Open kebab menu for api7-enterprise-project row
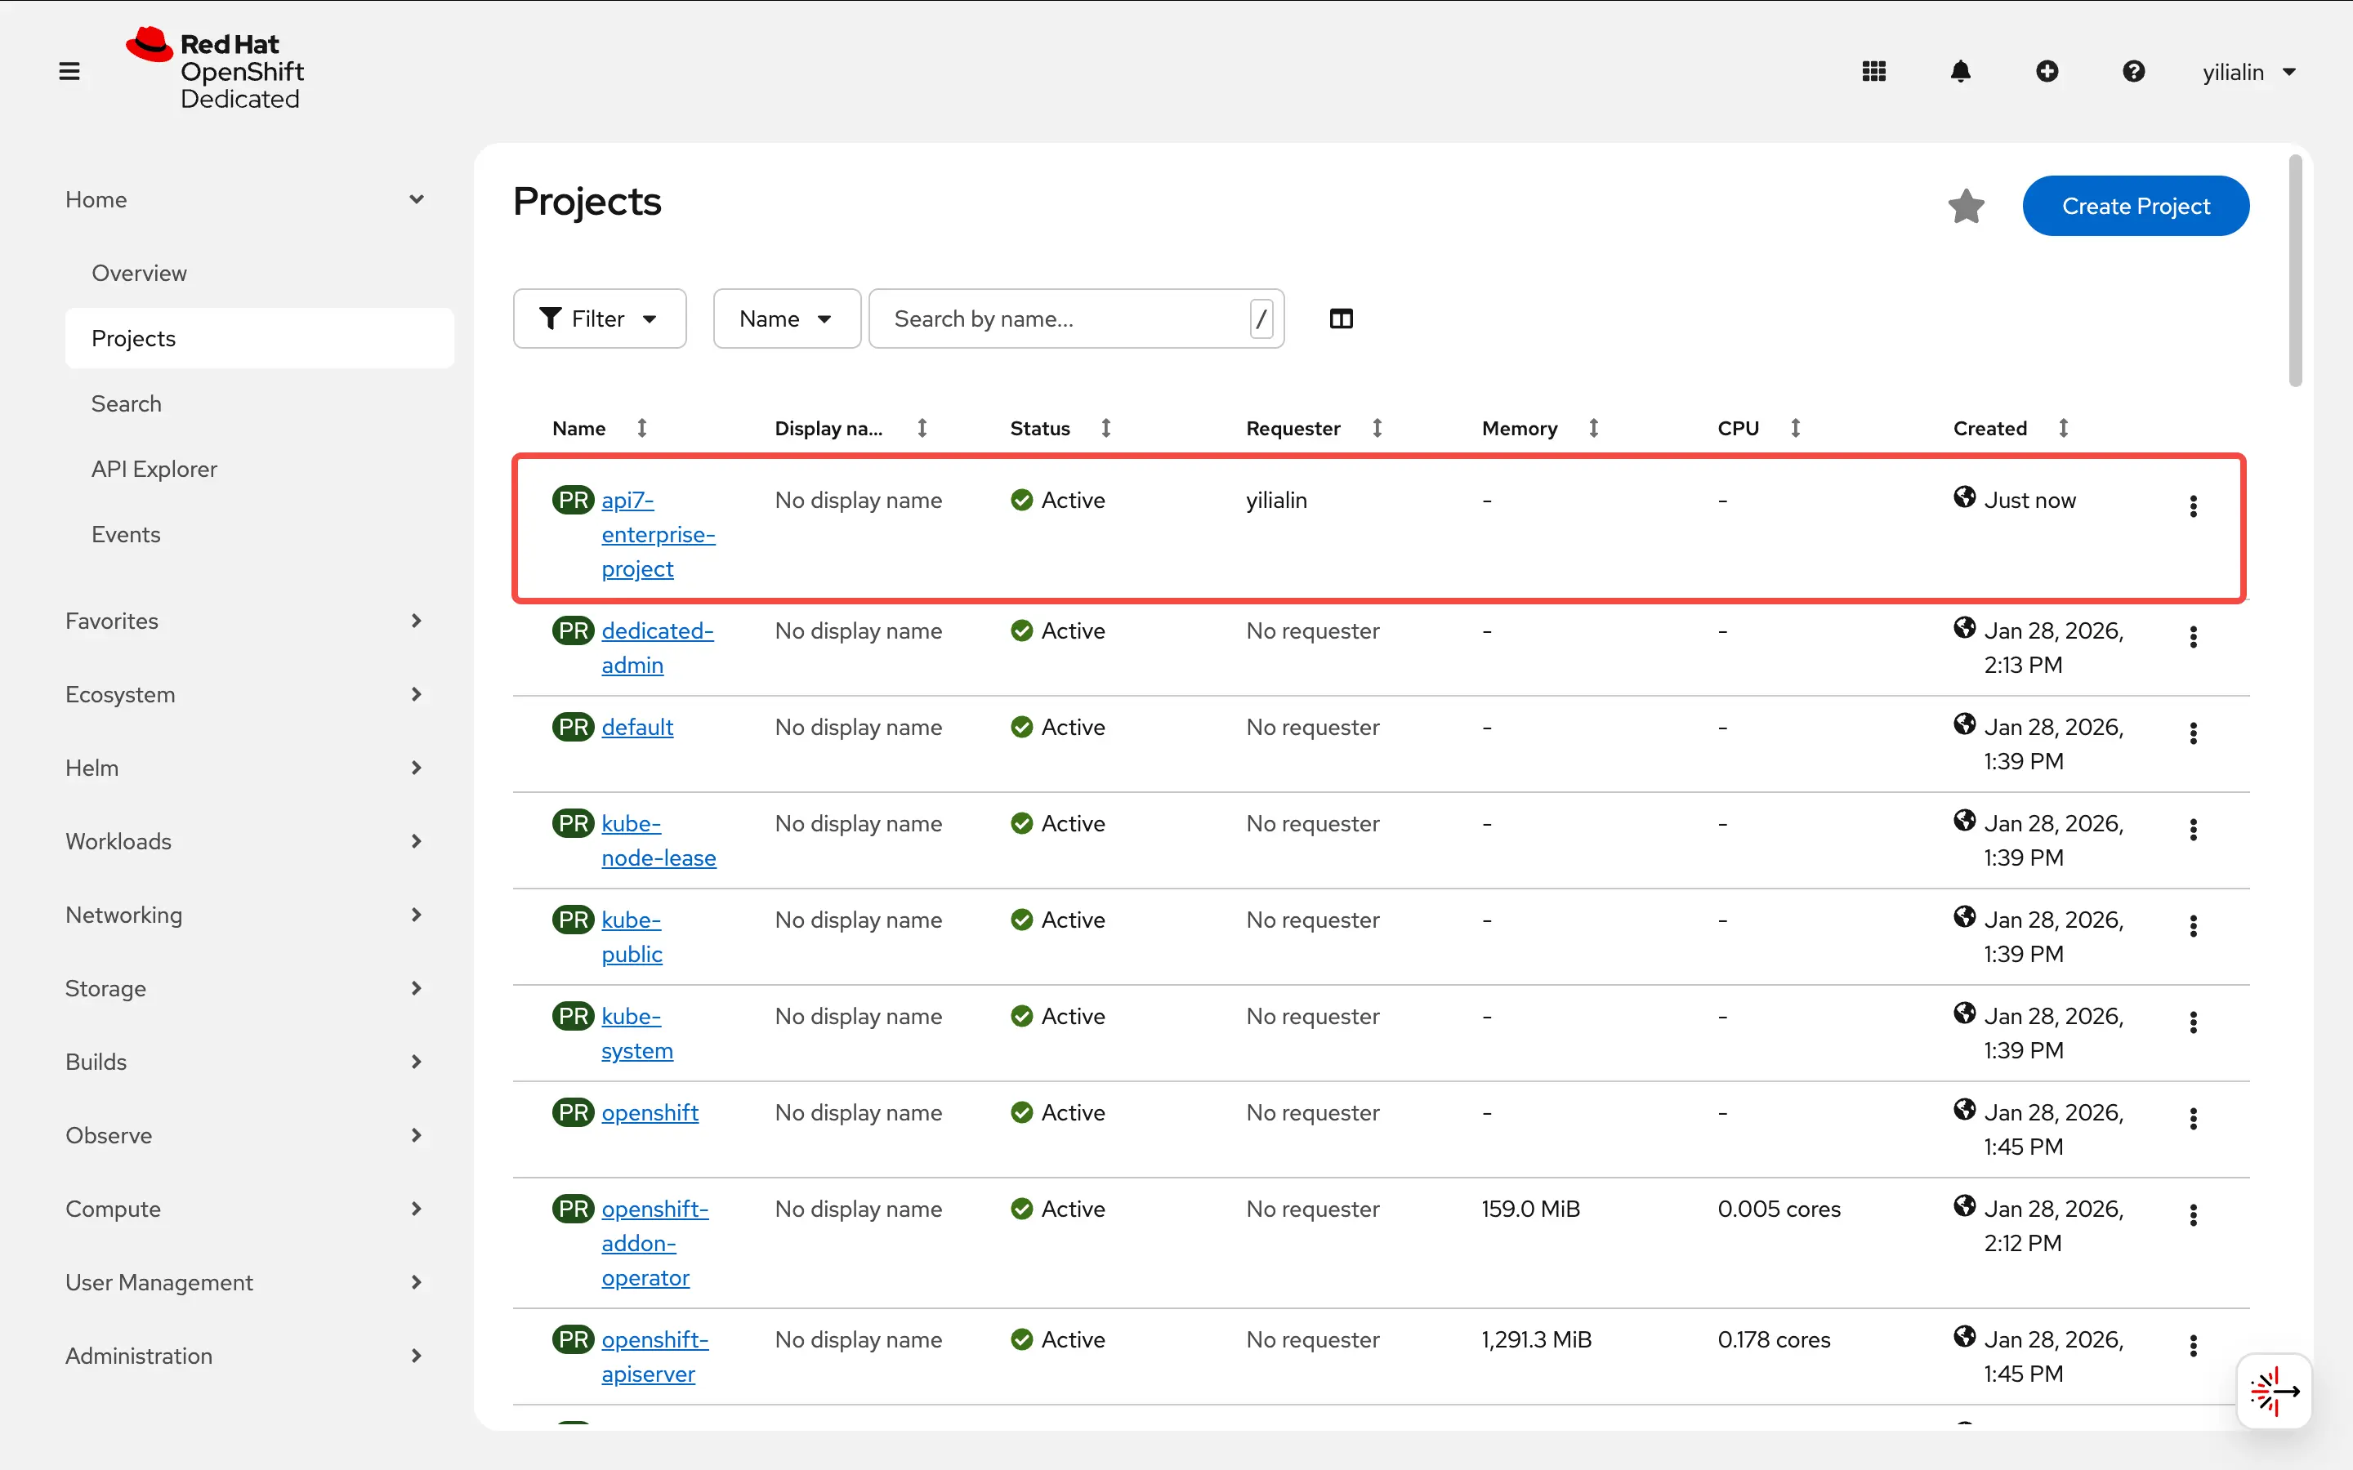 [2194, 506]
